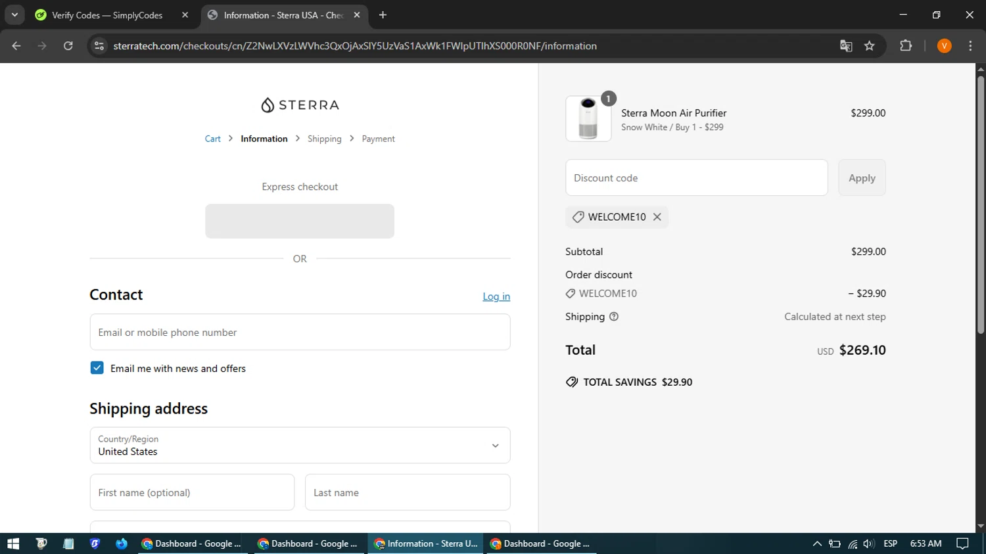Viewport: 986px width, 554px height.
Task: Click the Shipping breadcrumb step
Action: 325,139
